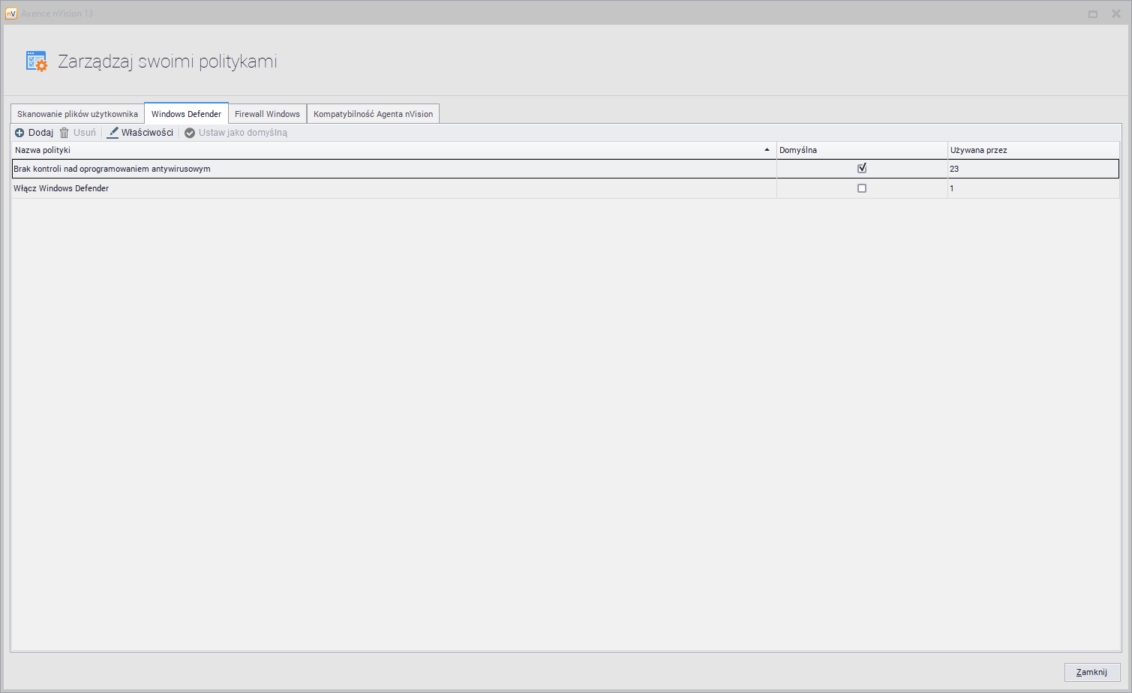Uncheck default checkbox for Brak kontroli policy
Screen dimensions: 1132x693
point(862,169)
